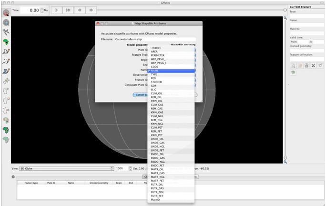Viewport: 326px width, 207px height.
Task: Choose STUDIED in the attribute list
Action: tap(171, 82)
